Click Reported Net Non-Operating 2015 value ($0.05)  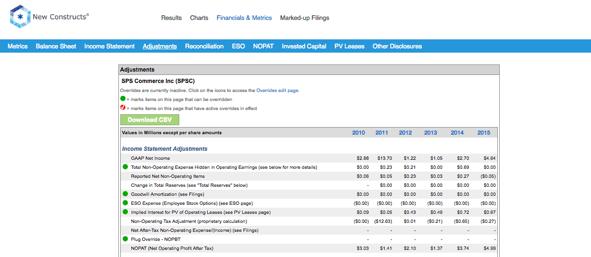pyautogui.click(x=488, y=176)
